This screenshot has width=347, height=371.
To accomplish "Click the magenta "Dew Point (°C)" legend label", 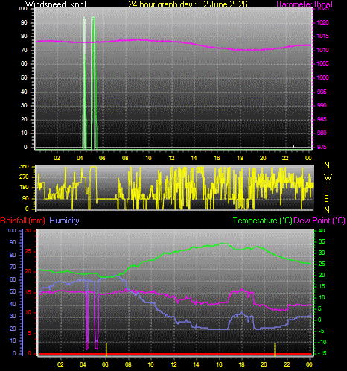I will click(x=319, y=221).
